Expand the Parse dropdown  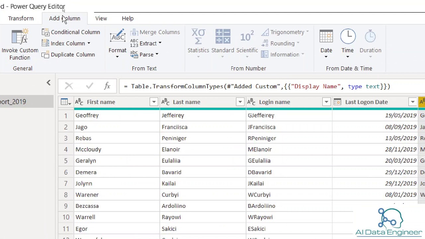pyautogui.click(x=157, y=55)
